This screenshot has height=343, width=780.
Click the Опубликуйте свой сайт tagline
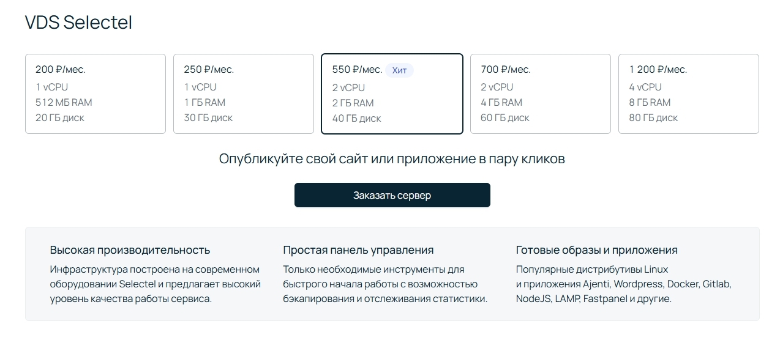click(392, 159)
